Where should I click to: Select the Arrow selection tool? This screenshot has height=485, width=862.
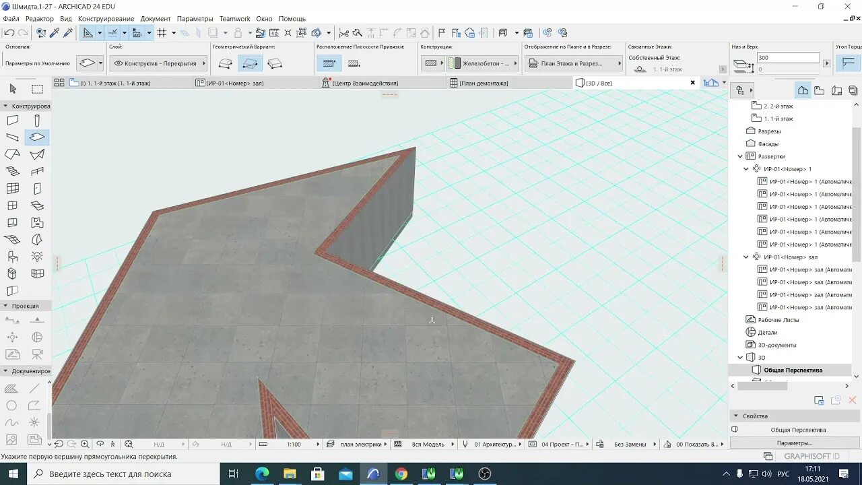(x=12, y=89)
